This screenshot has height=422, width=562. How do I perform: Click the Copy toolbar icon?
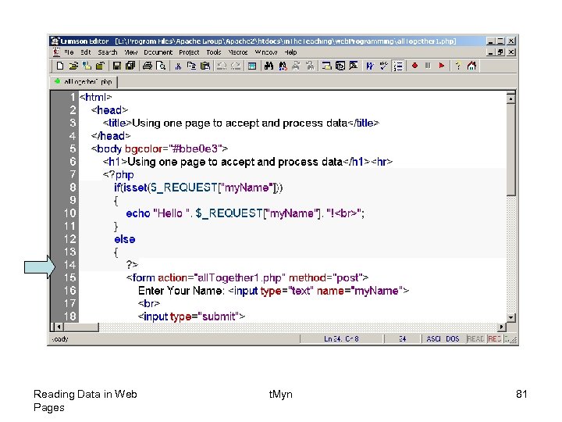191,66
